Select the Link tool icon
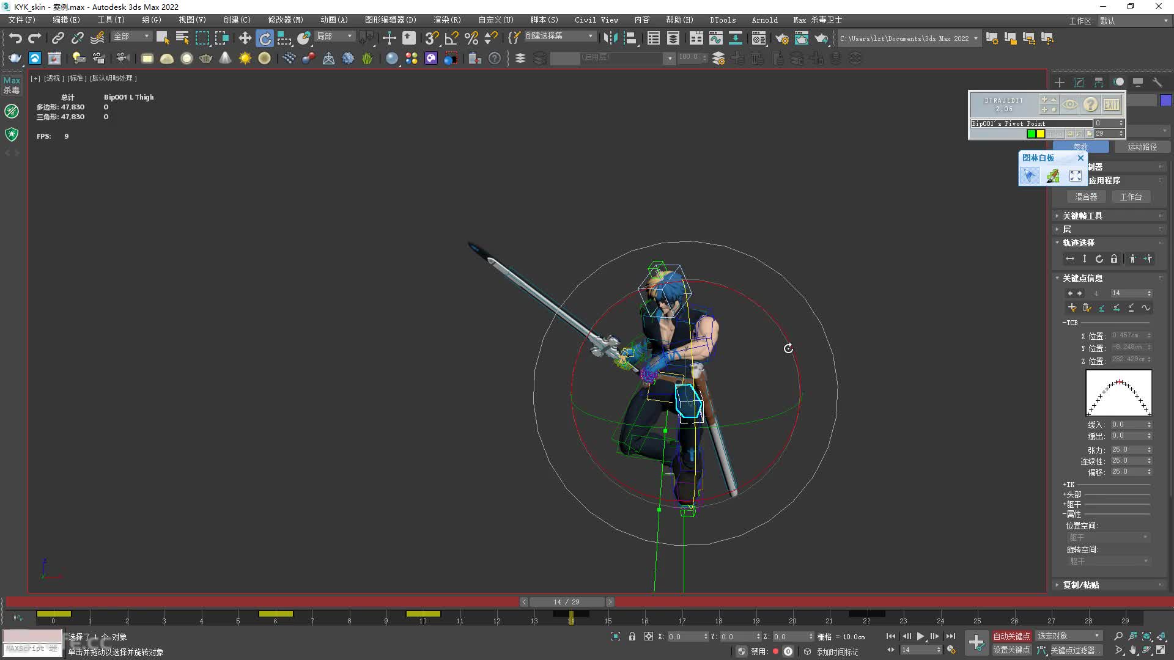Image resolution: width=1174 pixels, height=660 pixels. [57, 38]
